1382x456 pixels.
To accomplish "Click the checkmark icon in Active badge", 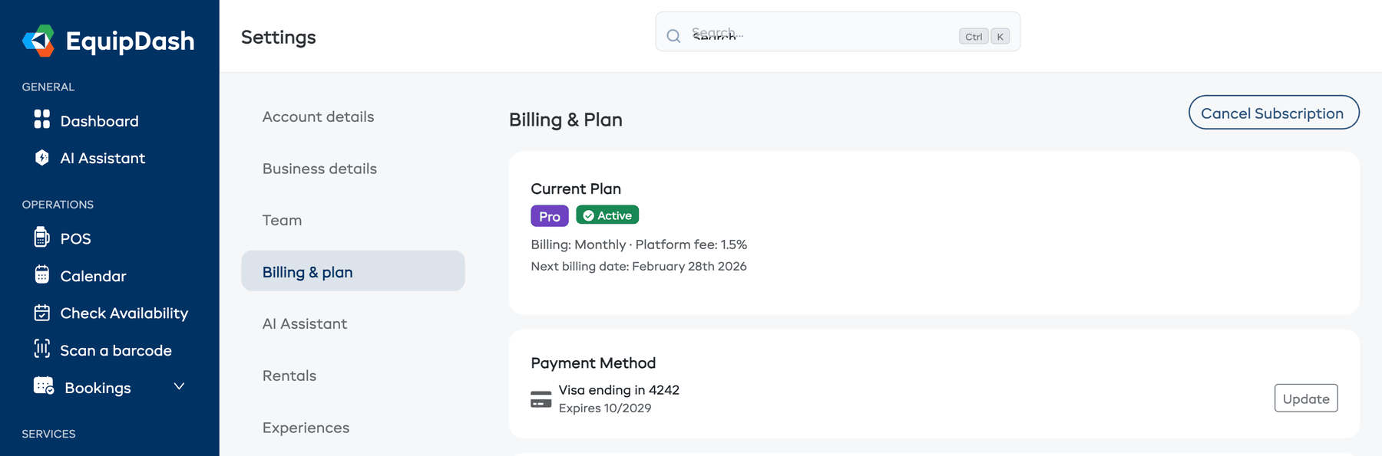I will pyautogui.click(x=588, y=215).
